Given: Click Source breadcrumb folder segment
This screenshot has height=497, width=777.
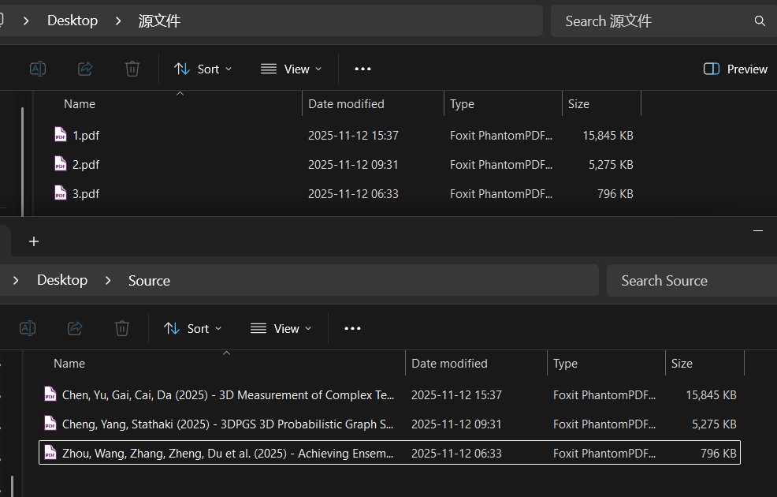Looking at the screenshot, I should tap(149, 281).
